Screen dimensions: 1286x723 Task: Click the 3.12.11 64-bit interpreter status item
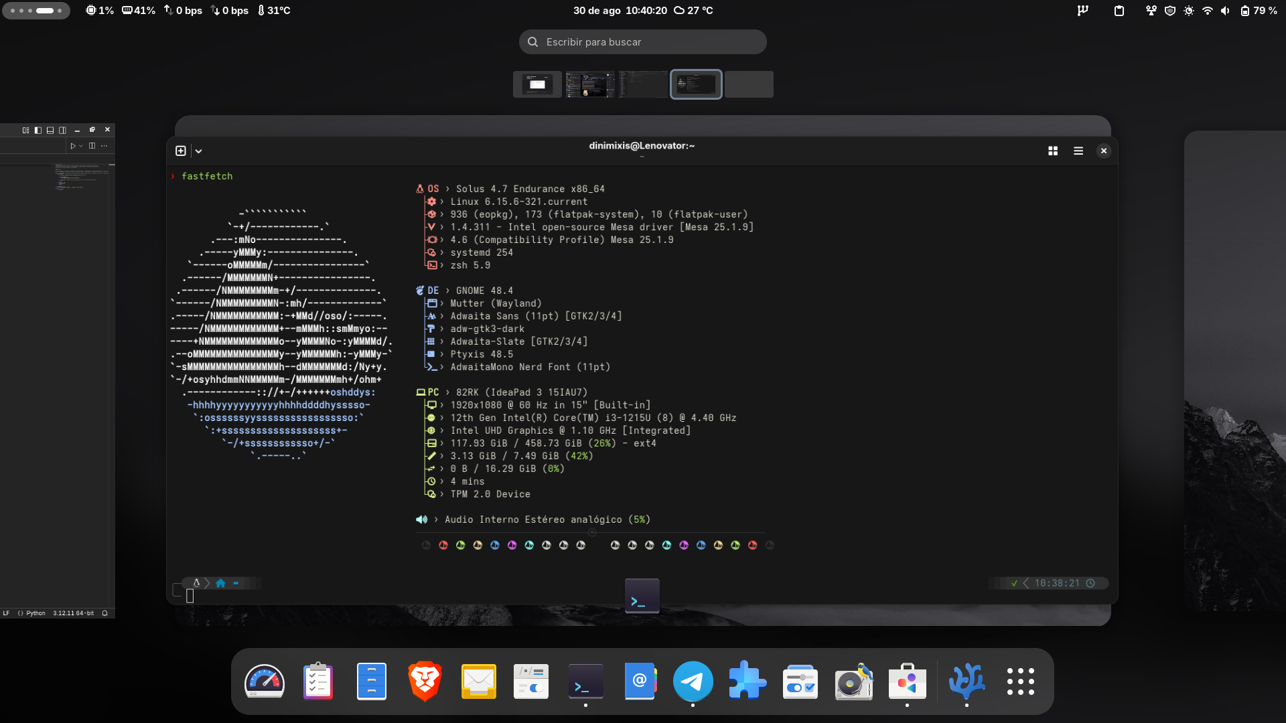(x=74, y=613)
